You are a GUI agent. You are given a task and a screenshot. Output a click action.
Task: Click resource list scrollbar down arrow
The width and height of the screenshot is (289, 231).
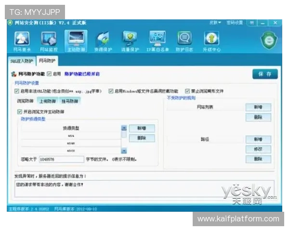pyautogui.click(x=124, y=151)
